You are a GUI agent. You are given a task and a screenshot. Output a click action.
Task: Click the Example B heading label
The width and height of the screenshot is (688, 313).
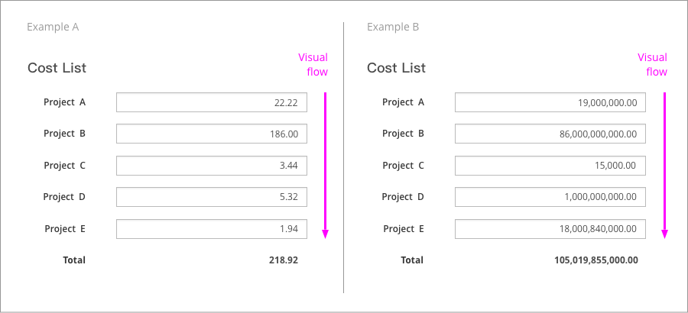(x=393, y=27)
